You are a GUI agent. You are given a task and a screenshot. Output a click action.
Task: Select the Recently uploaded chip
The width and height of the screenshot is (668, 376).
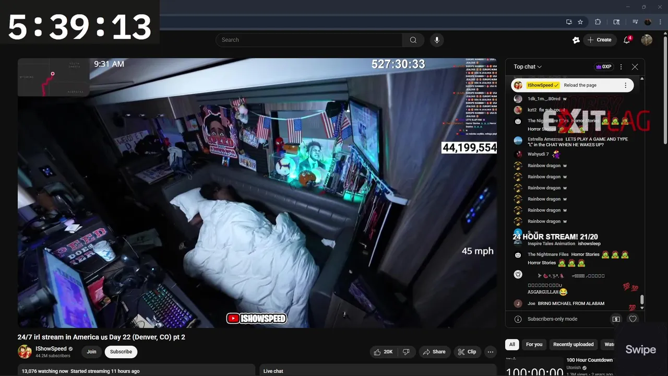573,345
